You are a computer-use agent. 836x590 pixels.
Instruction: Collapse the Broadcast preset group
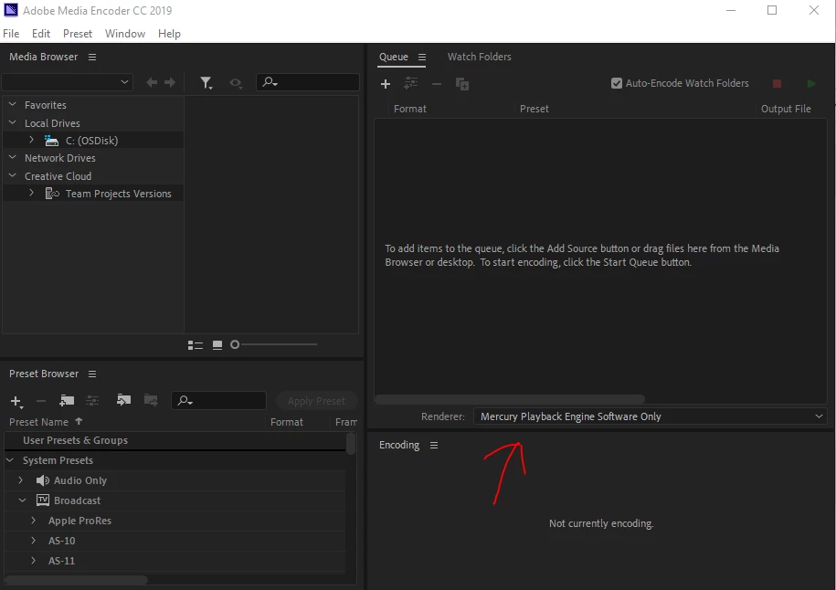23,500
